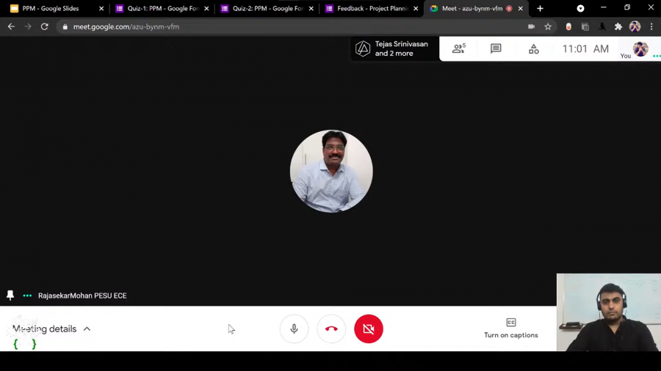Open the meeting chat panel
This screenshot has height=371, width=661.
click(496, 49)
